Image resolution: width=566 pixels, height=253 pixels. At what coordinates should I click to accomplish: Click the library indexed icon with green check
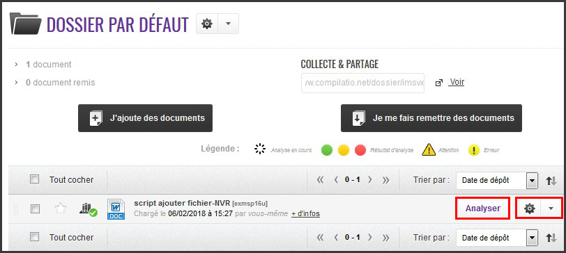pos(88,209)
